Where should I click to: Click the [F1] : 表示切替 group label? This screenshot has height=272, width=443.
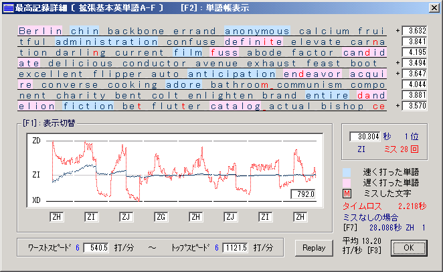pyautogui.click(x=49, y=123)
